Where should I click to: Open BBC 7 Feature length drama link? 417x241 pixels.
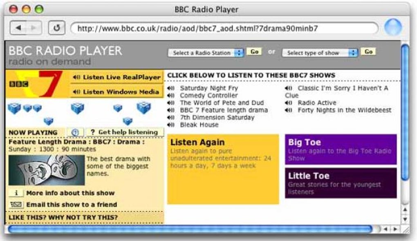coord(224,110)
